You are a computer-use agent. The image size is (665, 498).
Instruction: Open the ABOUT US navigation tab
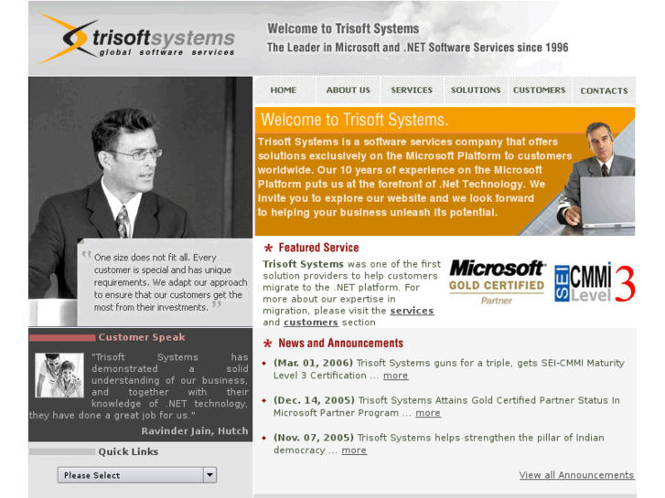348,90
